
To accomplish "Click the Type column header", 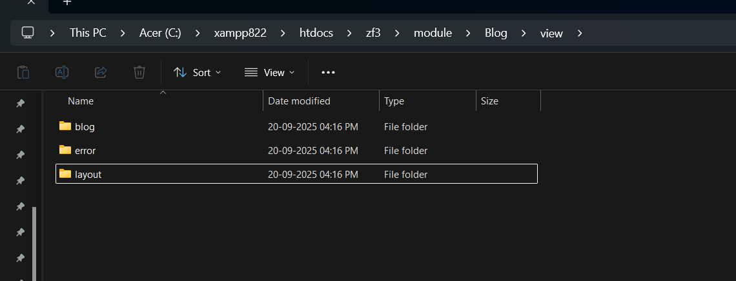I will click(x=394, y=101).
